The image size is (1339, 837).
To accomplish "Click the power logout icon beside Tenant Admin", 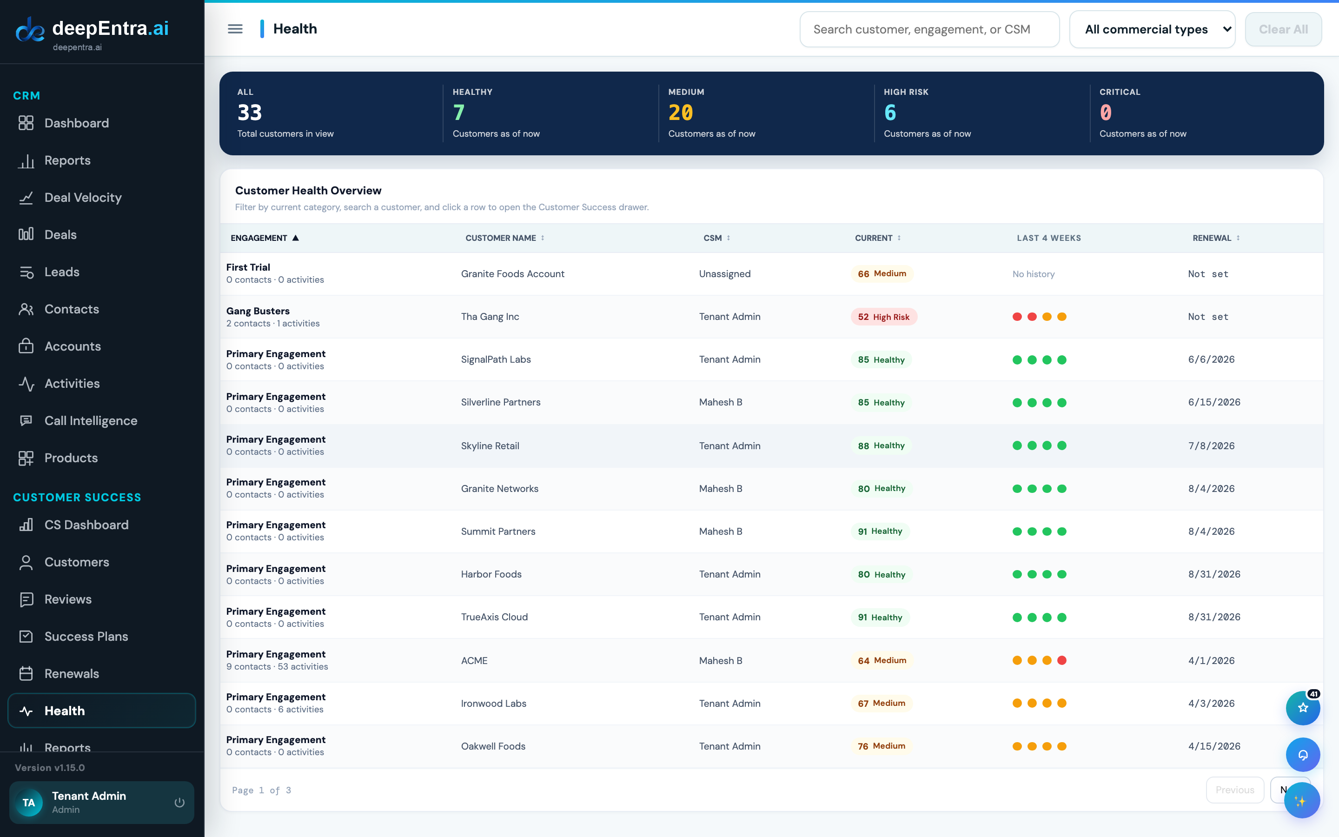I will pyautogui.click(x=179, y=802).
